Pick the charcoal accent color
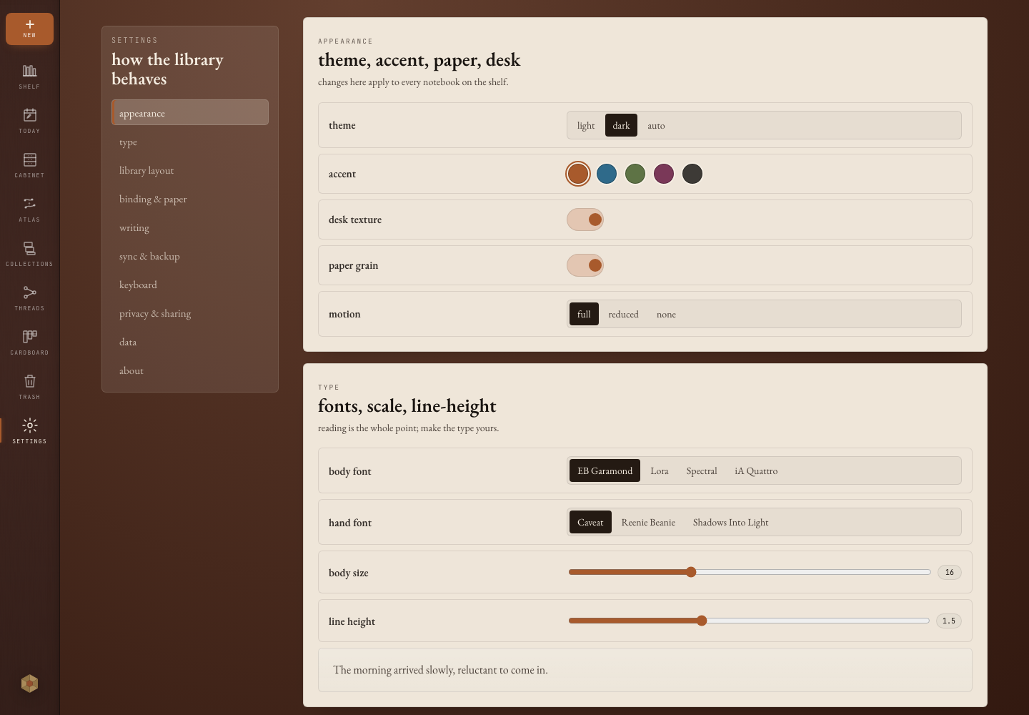The height and width of the screenshot is (715, 1029). coord(692,174)
